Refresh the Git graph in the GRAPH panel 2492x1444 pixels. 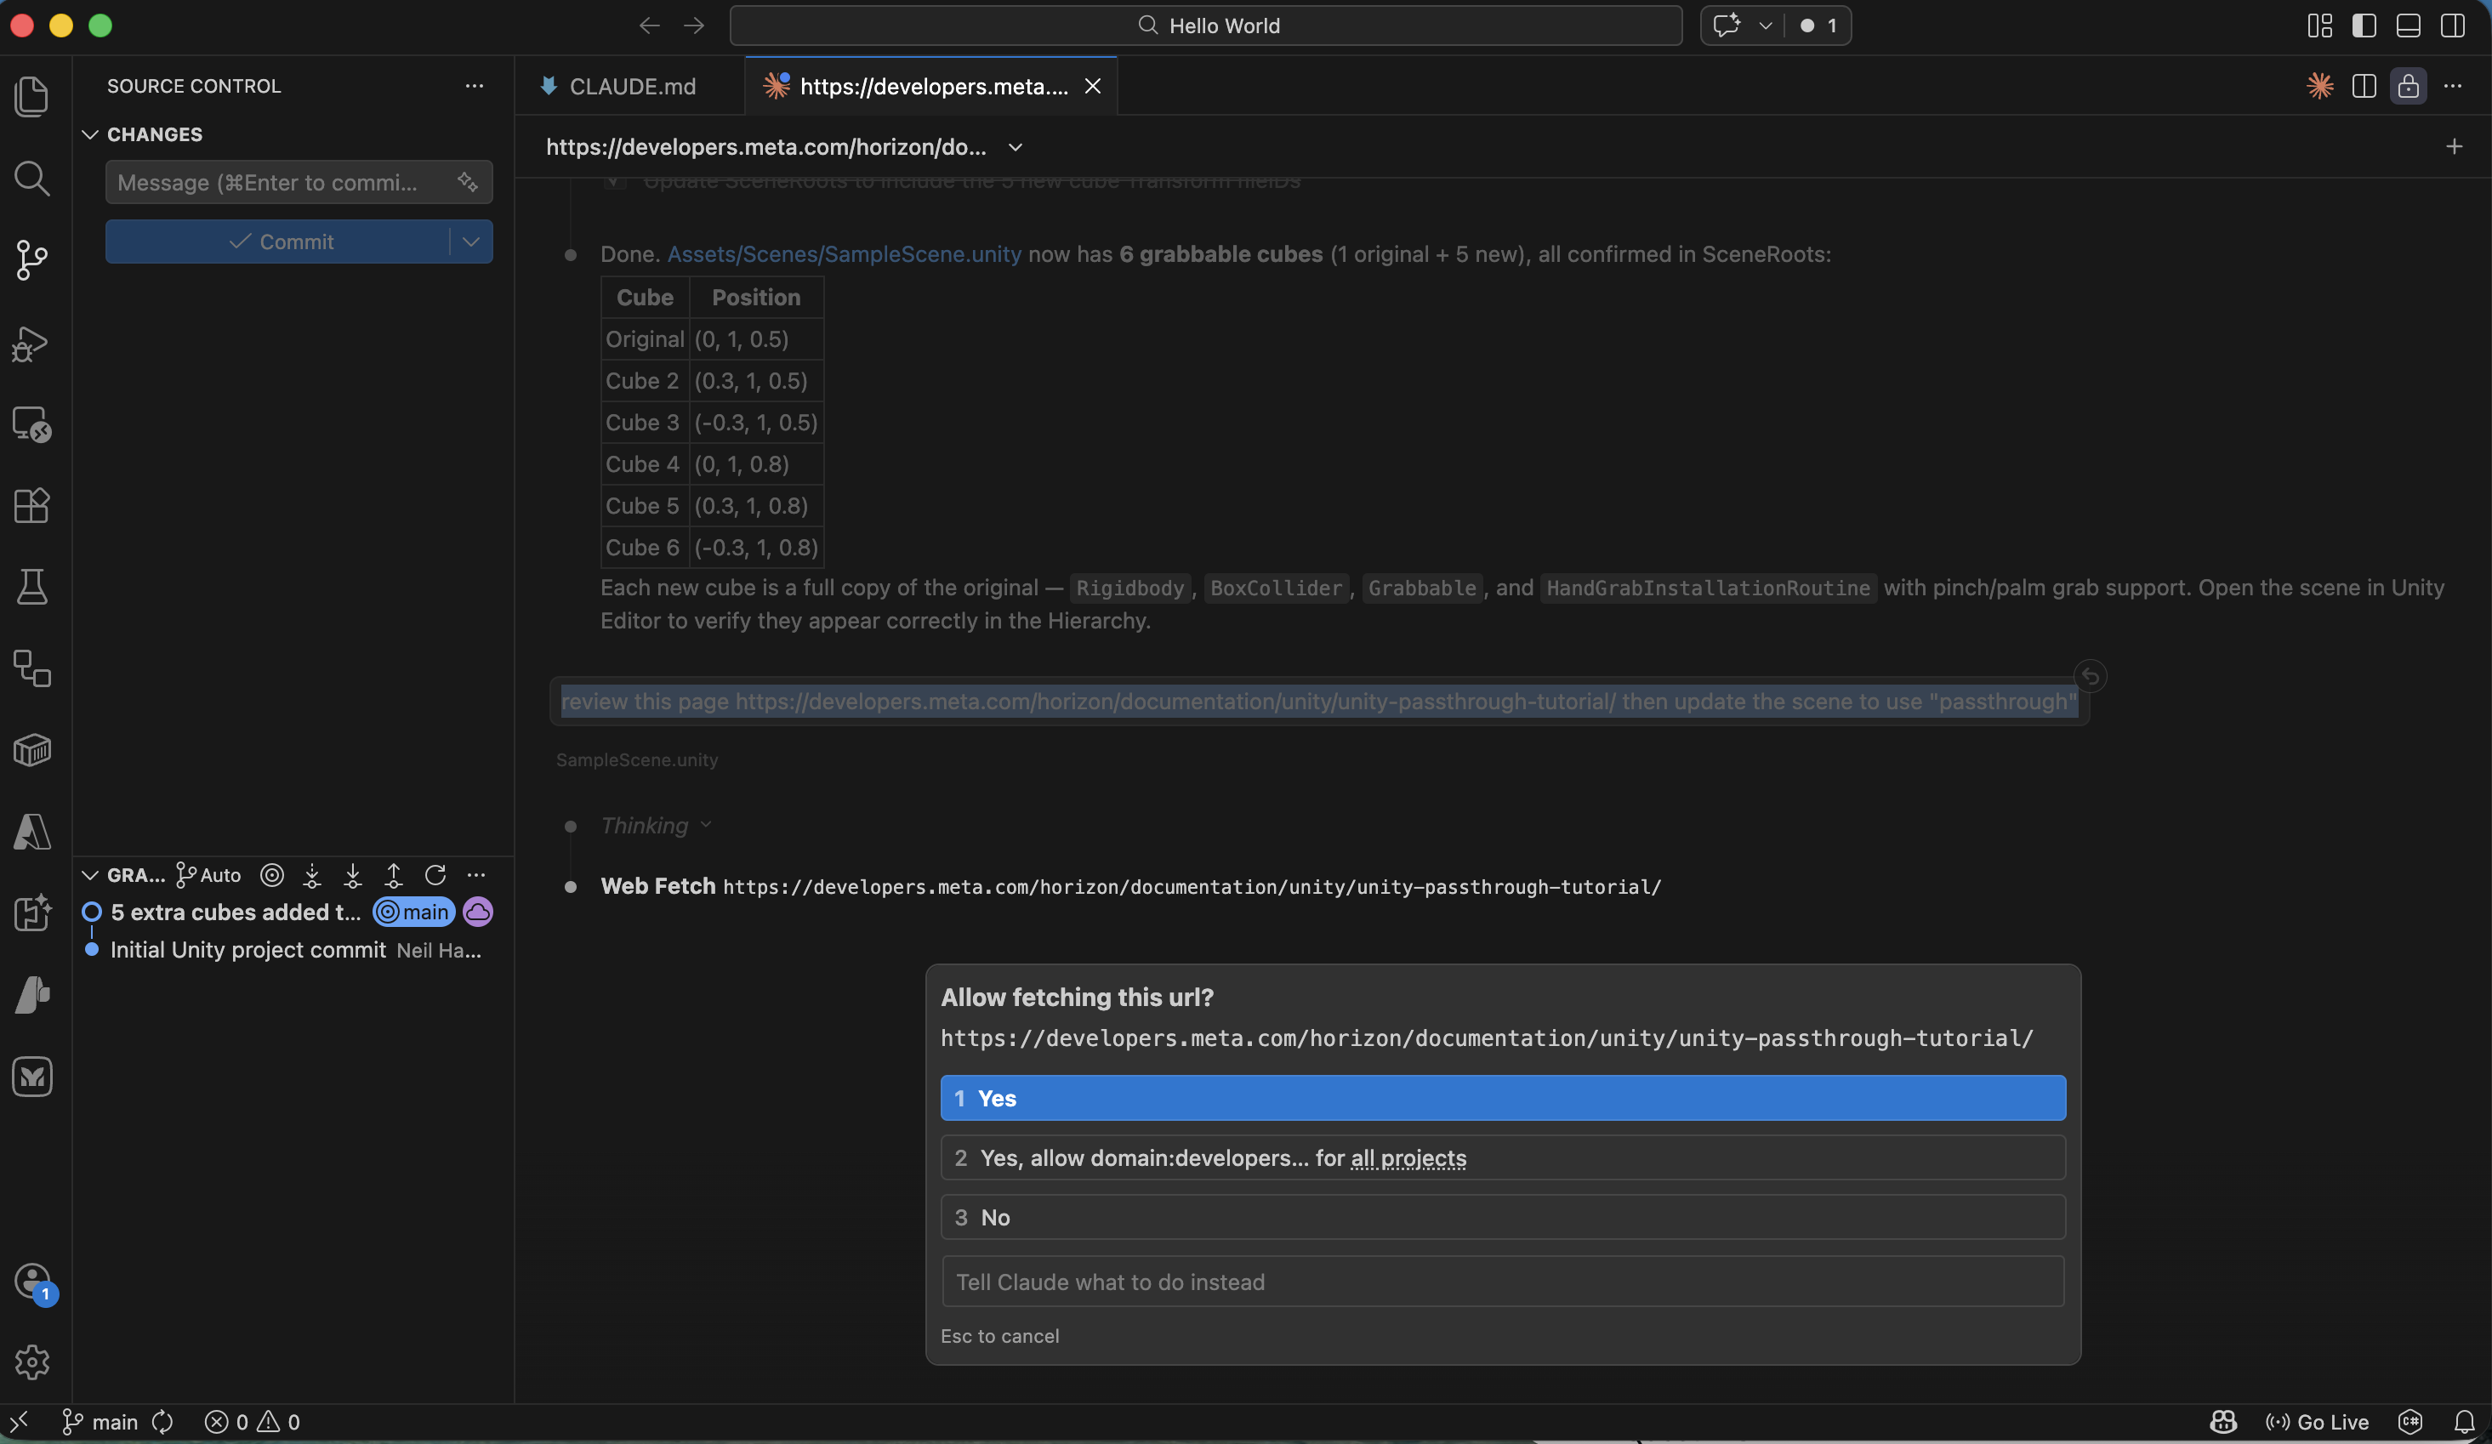point(435,874)
